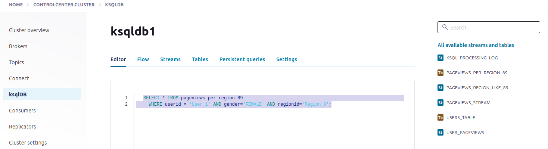Select the USERS_TABLE table name
Screen dimensions: 548x149
[x=461, y=118]
